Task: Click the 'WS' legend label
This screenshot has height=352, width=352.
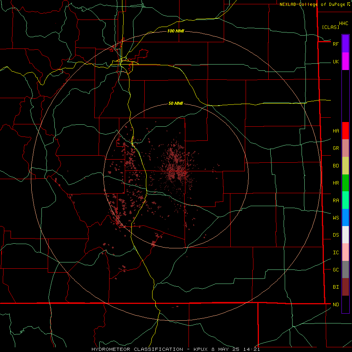Action: click(336, 218)
